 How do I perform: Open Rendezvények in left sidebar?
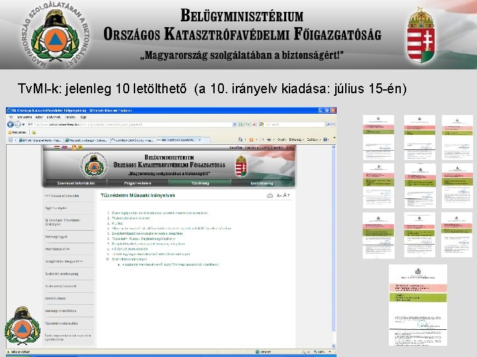(x=55, y=299)
